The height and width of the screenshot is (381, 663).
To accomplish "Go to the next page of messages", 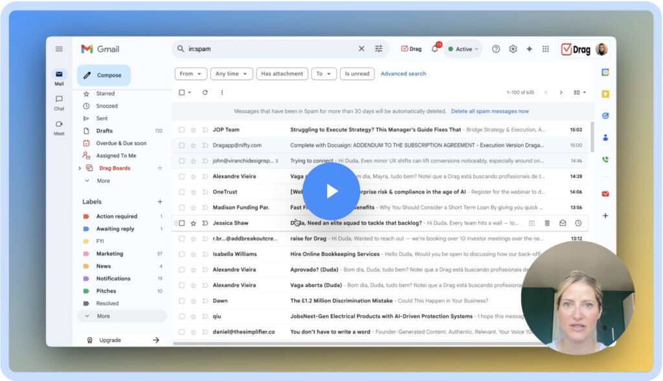I will click(x=561, y=92).
